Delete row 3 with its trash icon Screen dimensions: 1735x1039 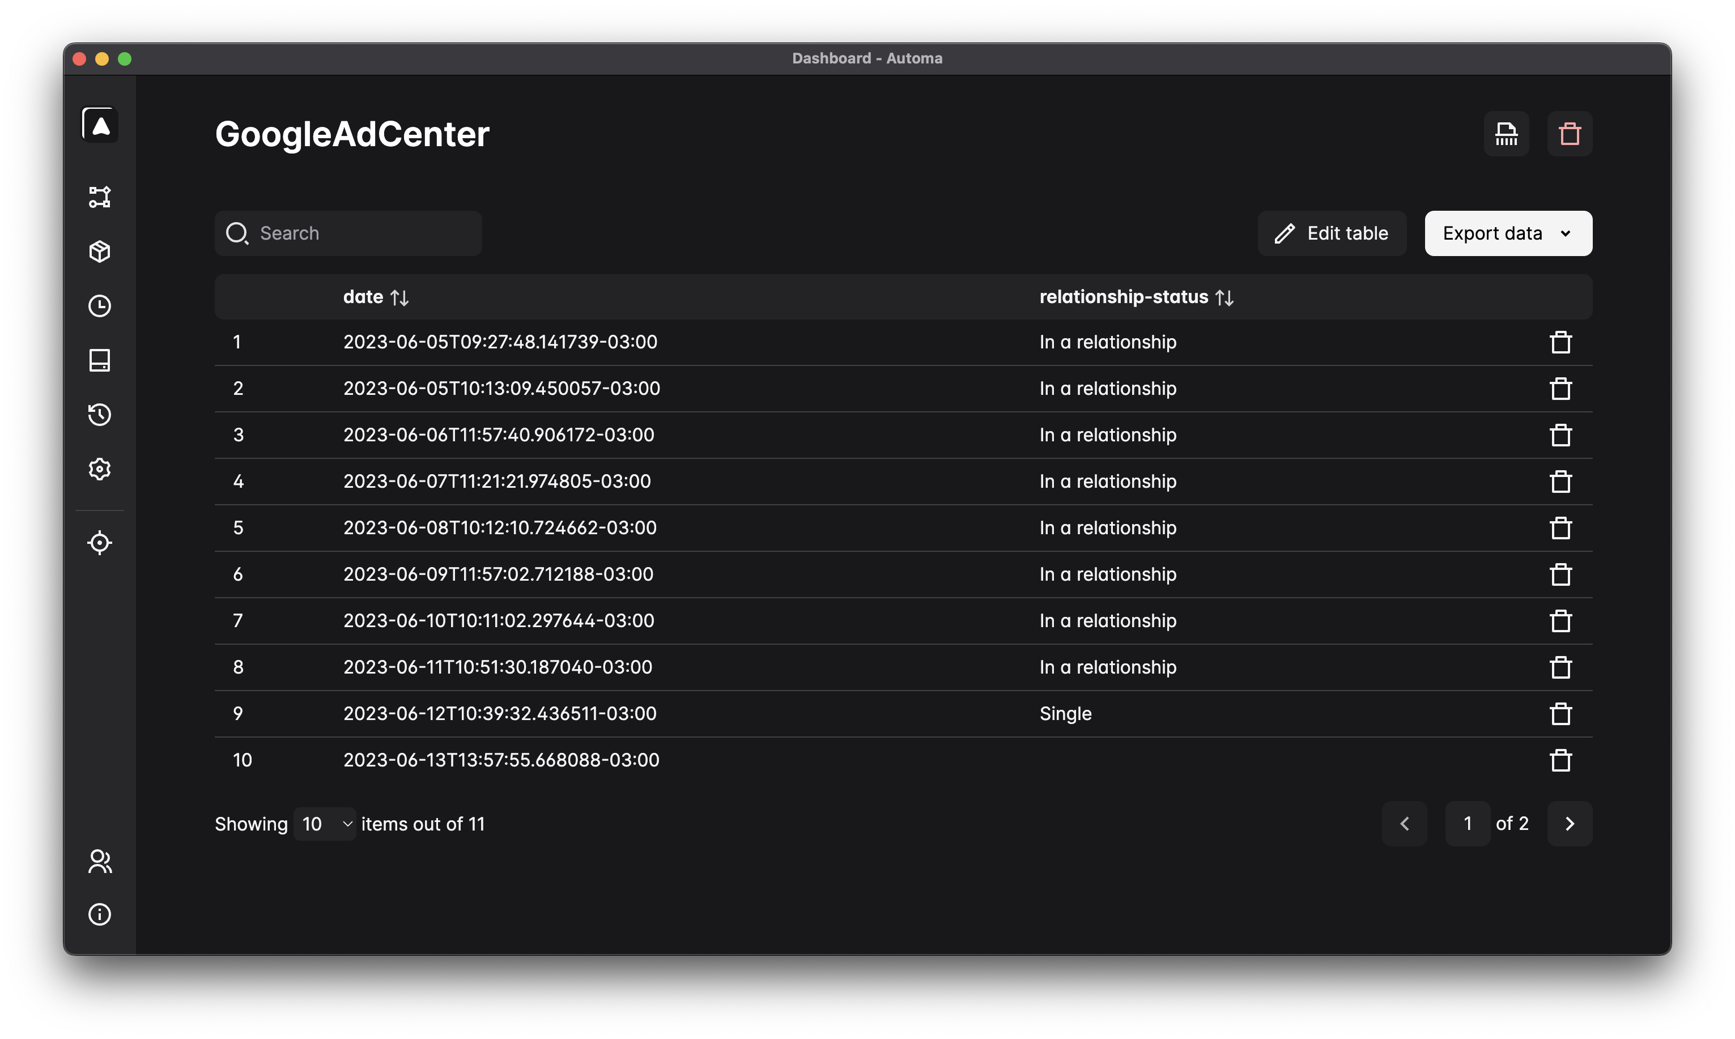1560,435
